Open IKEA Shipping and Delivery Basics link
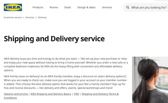The height and width of the screenshot is (103, 168). pos(51,94)
